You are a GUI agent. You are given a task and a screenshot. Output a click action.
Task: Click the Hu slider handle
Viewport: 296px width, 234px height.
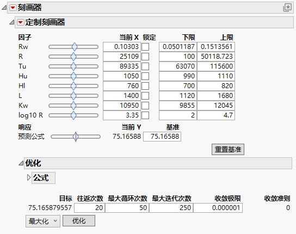[73, 76]
